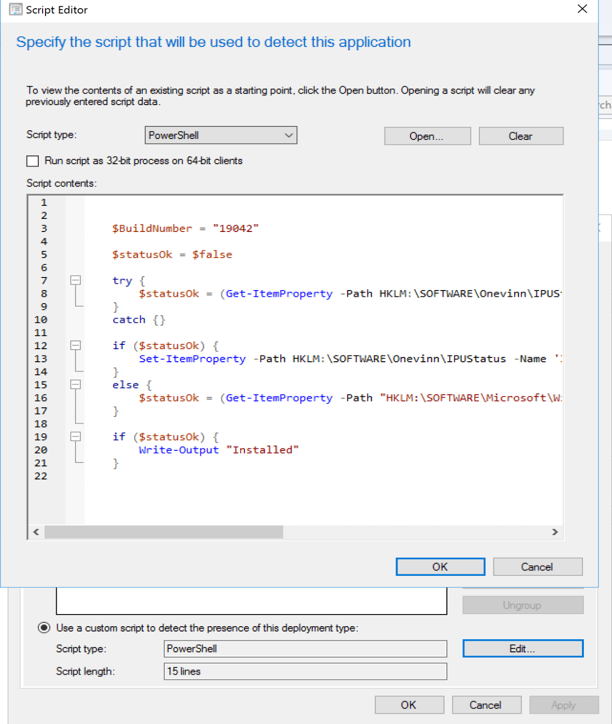This screenshot has width=612, height=724.
Task: Enable Run script as 32-bit process checkbox
Action: point(32,161)
